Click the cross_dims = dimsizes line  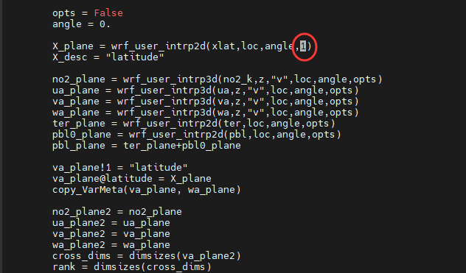[147, 256]
